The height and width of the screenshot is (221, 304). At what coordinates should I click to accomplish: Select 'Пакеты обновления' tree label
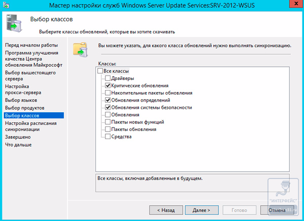(x=133, y=129)
